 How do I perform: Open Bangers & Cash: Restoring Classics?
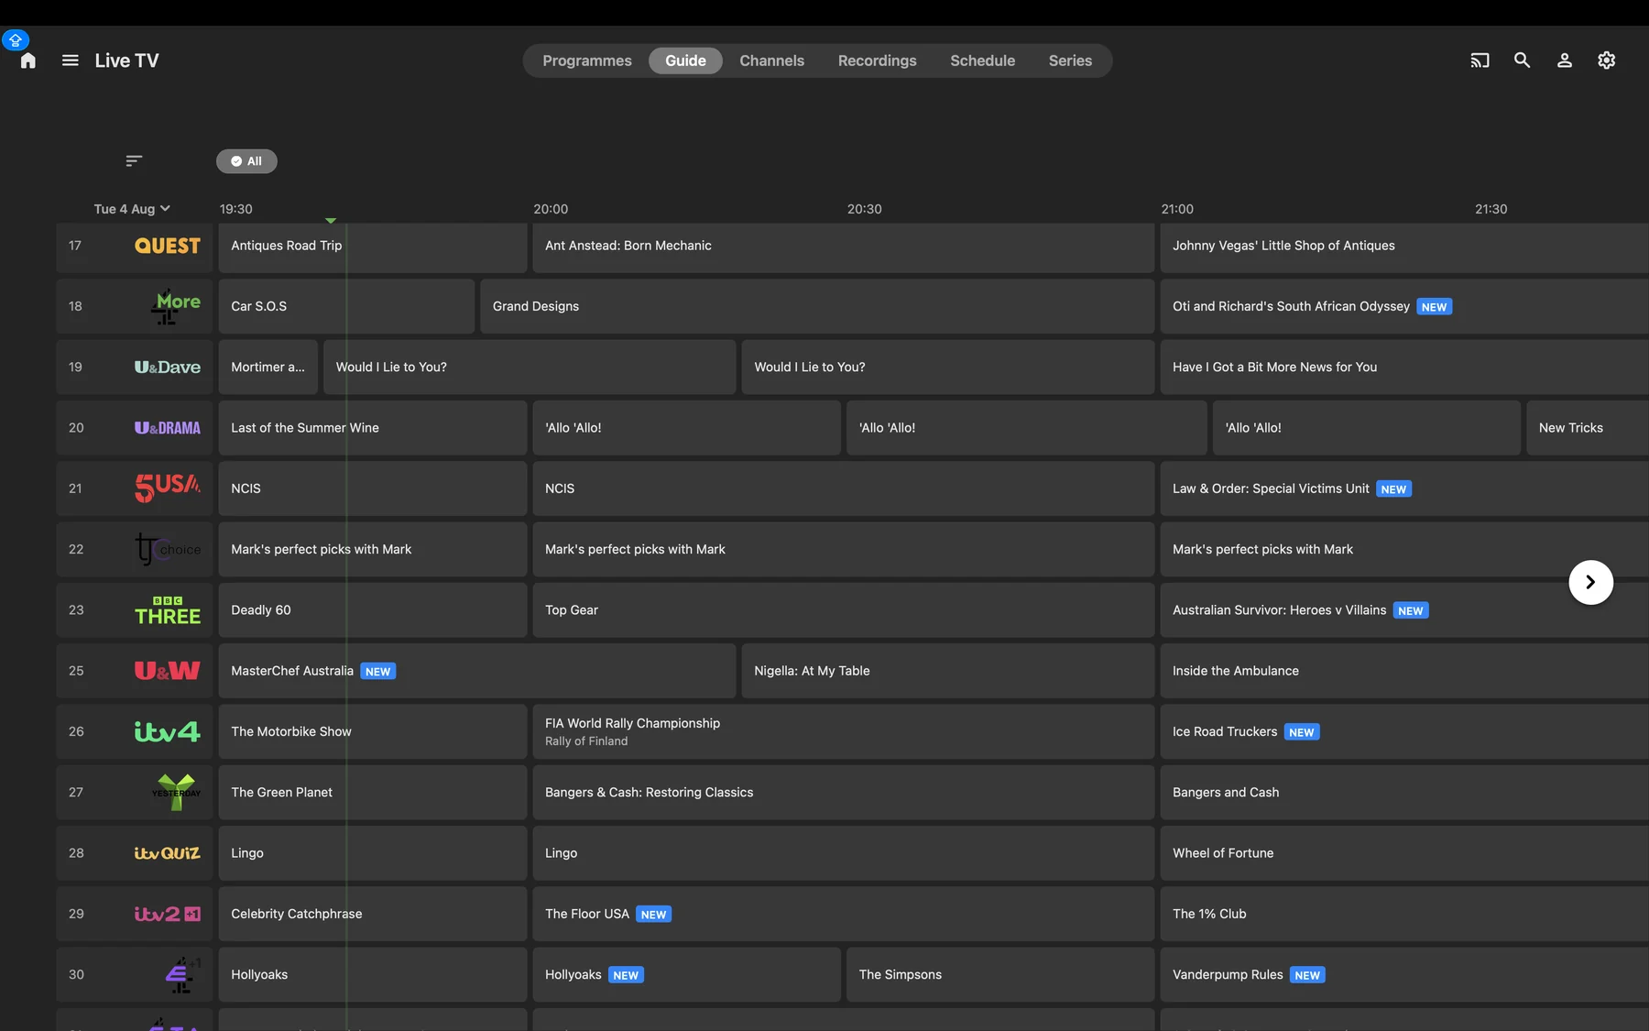tap(843, 792)
